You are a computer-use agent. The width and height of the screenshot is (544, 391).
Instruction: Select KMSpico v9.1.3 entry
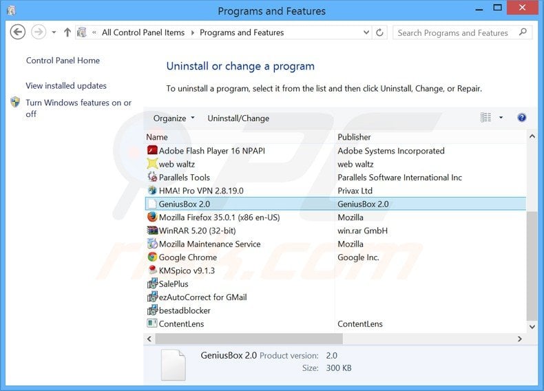[187, 271]
